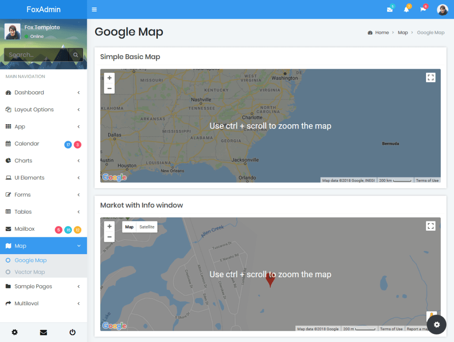Open the envelope messages icon in header
The image size is (454, 342).
(390, 10)
